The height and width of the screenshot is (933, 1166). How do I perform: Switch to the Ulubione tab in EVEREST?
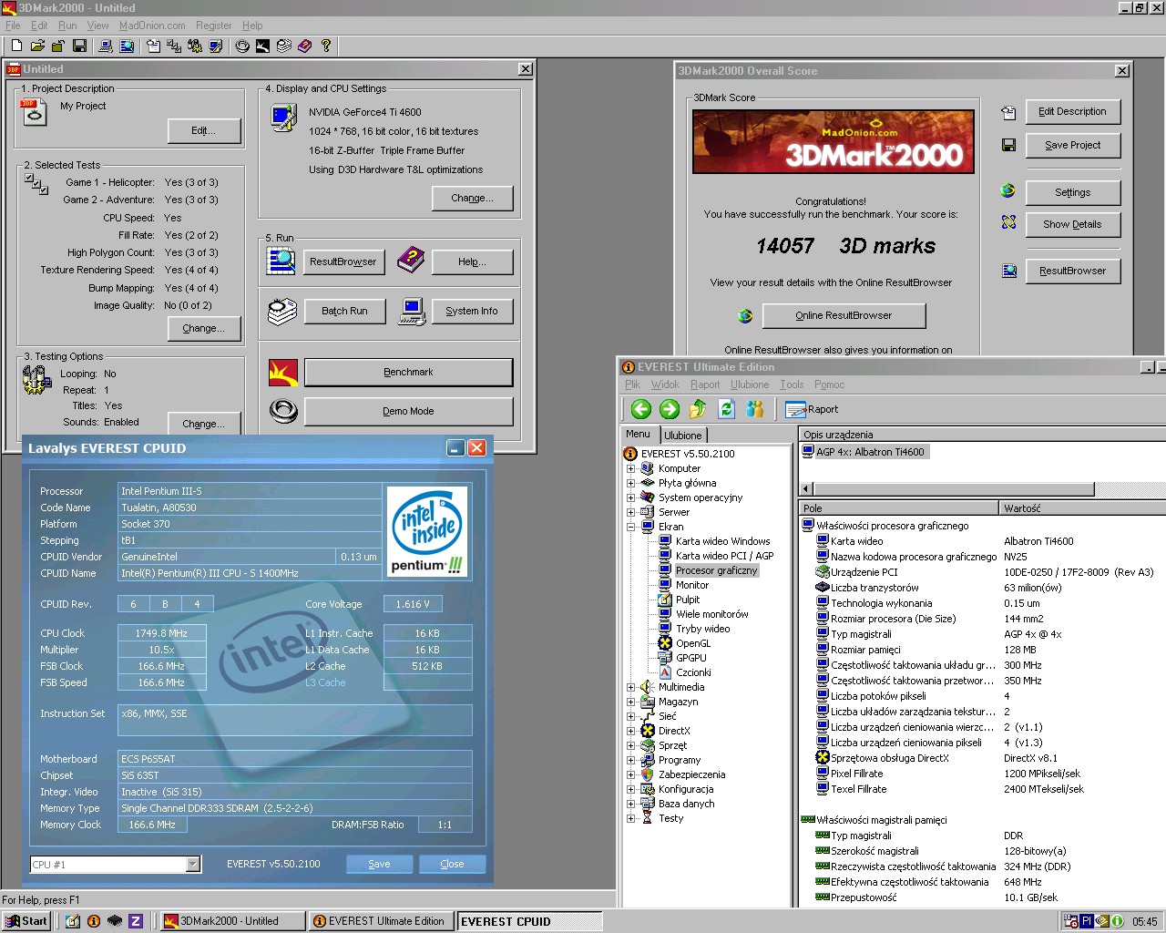pos(682,436)
